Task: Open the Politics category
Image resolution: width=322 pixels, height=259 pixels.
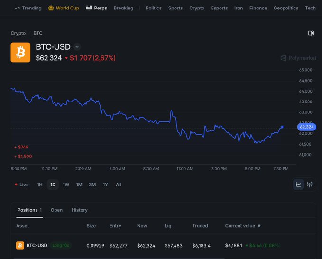Action: pyautogui.click(x=154, y=8)
